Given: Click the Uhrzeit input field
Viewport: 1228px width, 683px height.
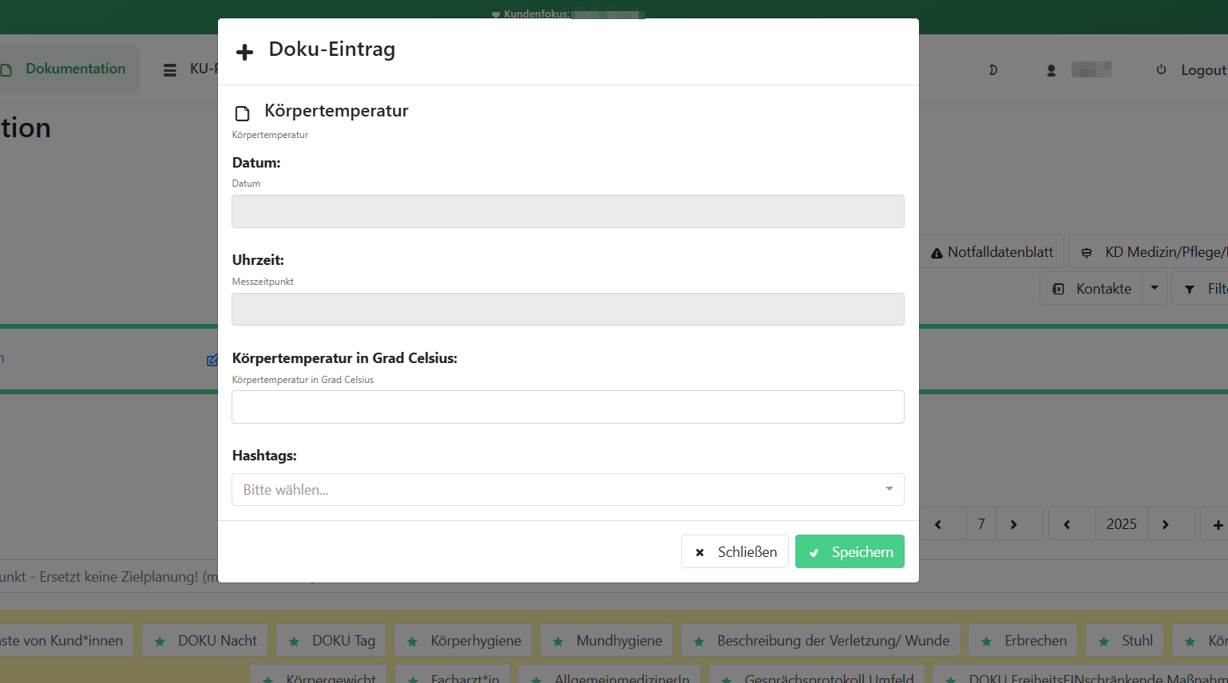Looking at the screenshot, I should 568,309.
